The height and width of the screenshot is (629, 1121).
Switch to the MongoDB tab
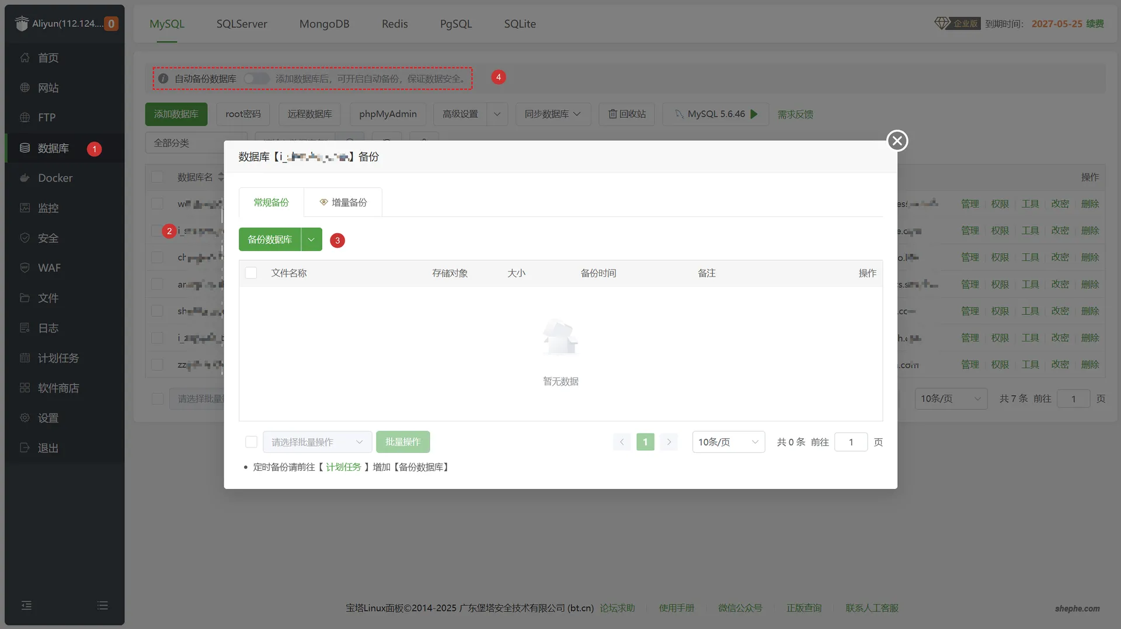tap(324, 24)
